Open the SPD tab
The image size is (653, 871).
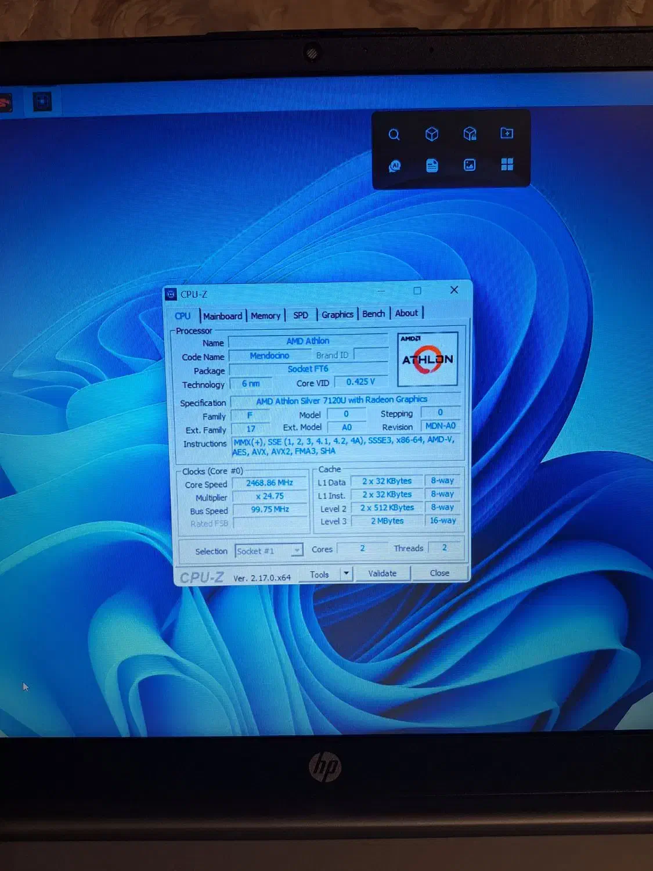tap(301, 315)
